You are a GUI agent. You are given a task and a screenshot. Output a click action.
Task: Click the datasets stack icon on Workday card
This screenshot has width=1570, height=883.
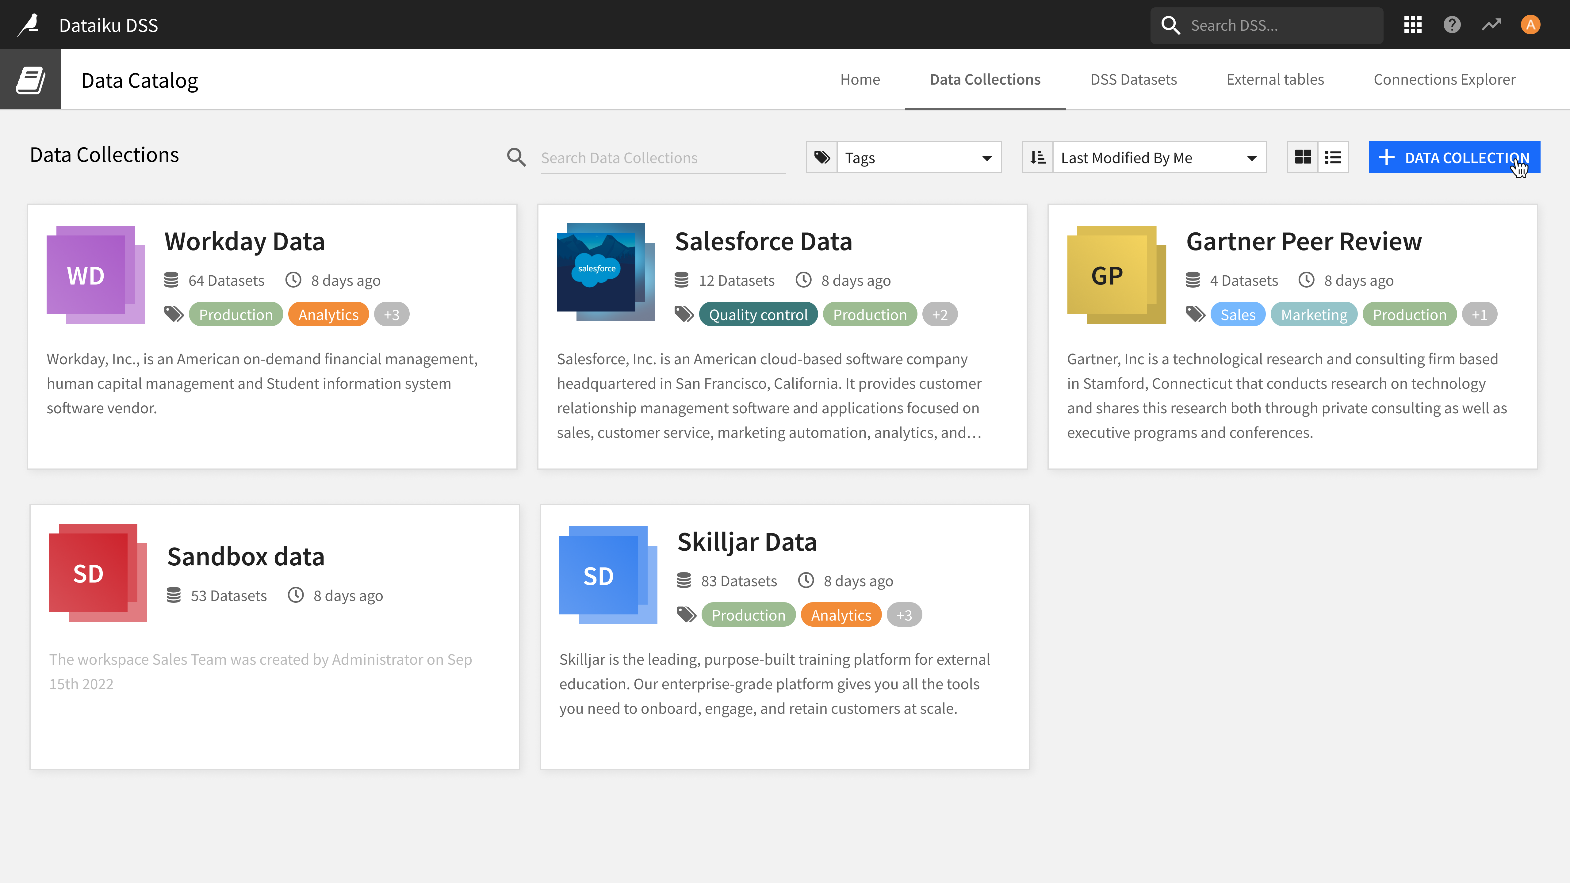[171, 280]
